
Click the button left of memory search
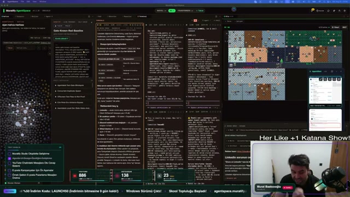(10, 48)
